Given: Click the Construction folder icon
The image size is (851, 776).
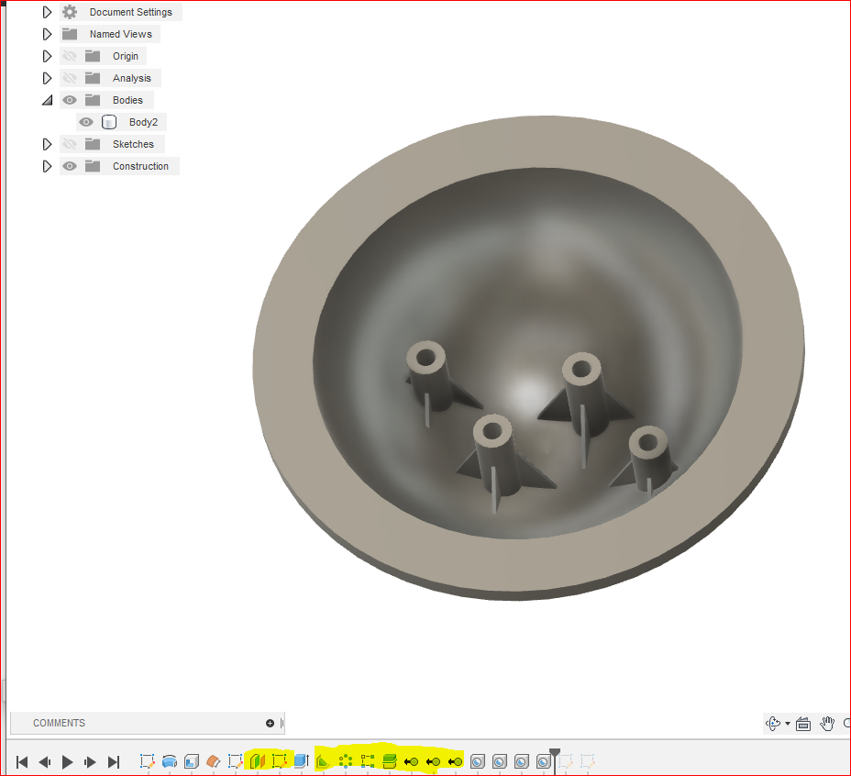Looking at the screenshot, I should (93, 166).
